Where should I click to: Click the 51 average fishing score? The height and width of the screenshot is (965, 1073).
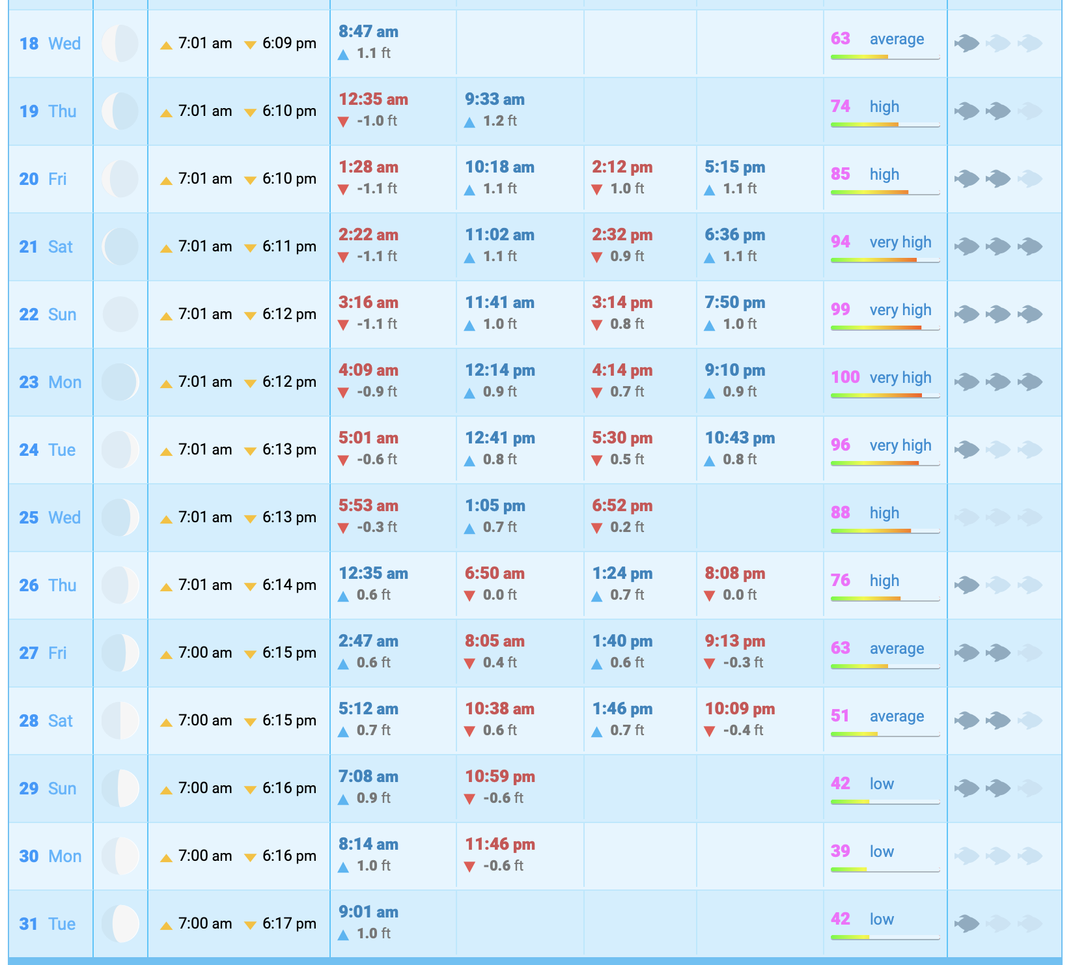click(840, 716)
